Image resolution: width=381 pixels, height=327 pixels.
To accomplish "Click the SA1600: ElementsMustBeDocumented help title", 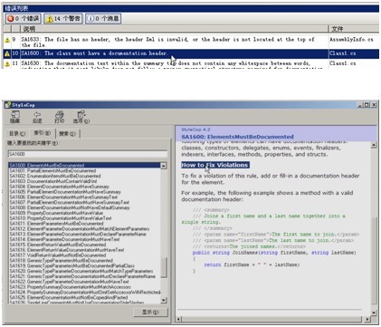I will tap(237, 137).
